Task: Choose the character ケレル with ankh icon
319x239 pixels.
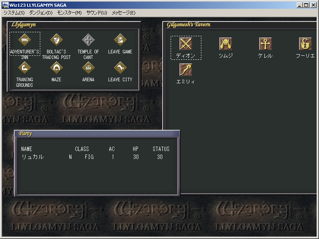Action: [x=265, y=44]
